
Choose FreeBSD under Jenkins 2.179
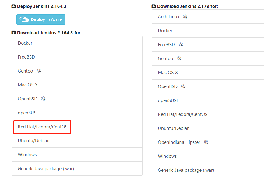tap(208, 45)
